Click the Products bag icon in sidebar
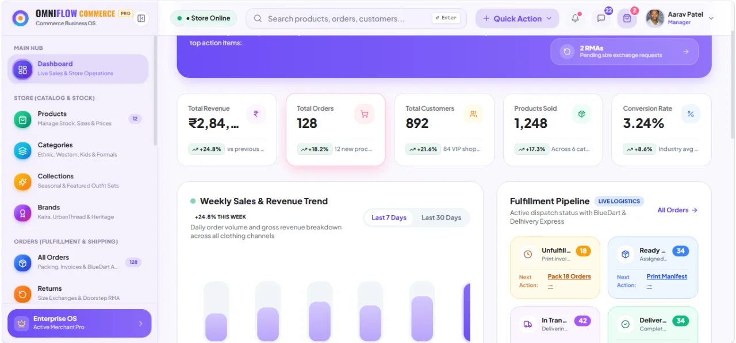 (22, 119)
